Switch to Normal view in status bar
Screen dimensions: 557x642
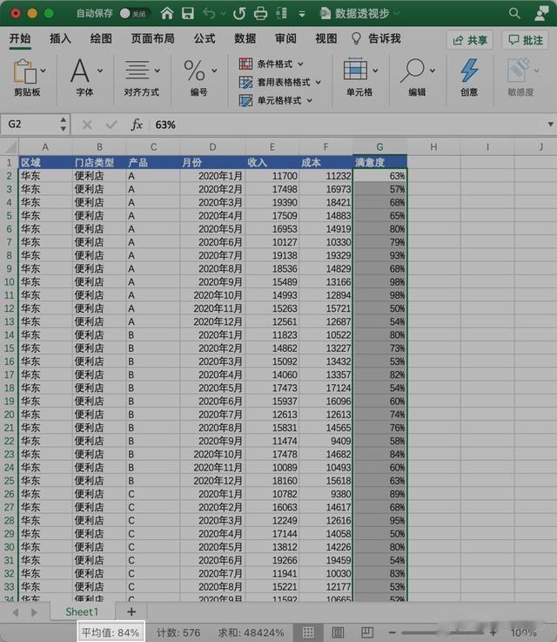click(308, 632)
